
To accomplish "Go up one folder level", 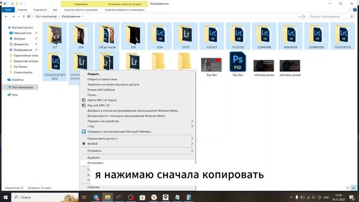I will pos(24,16).
